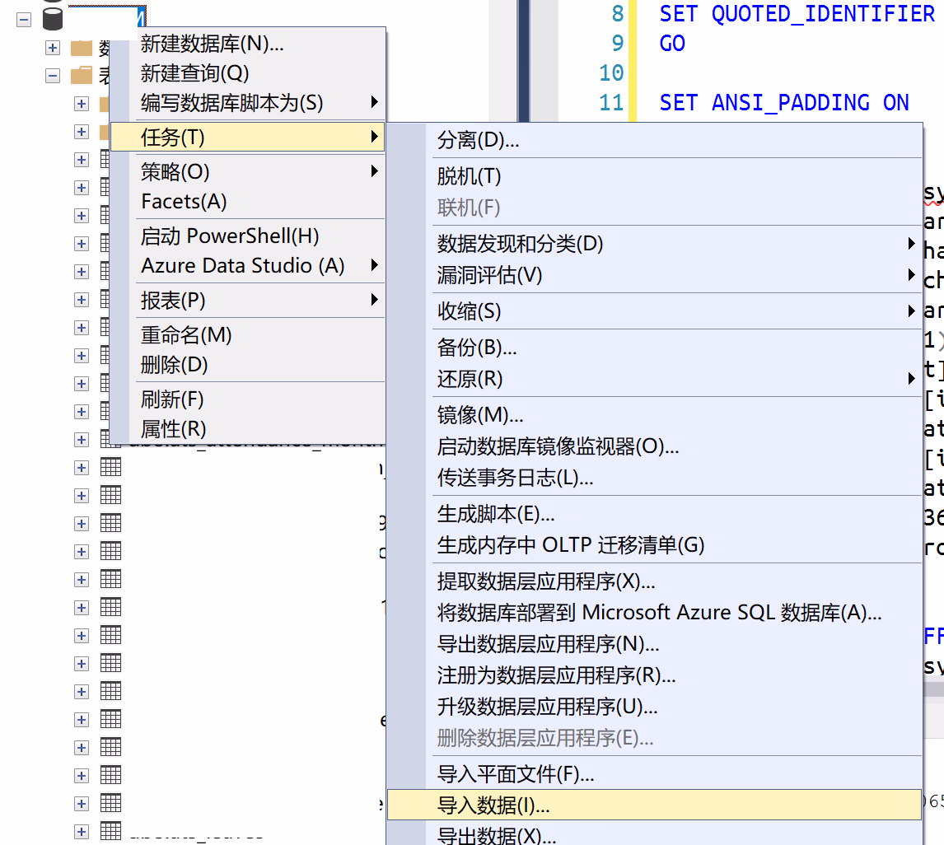The image size is (944, 845).
Task: Expand the first collapsed folder under the database
Action: point(53,48)
